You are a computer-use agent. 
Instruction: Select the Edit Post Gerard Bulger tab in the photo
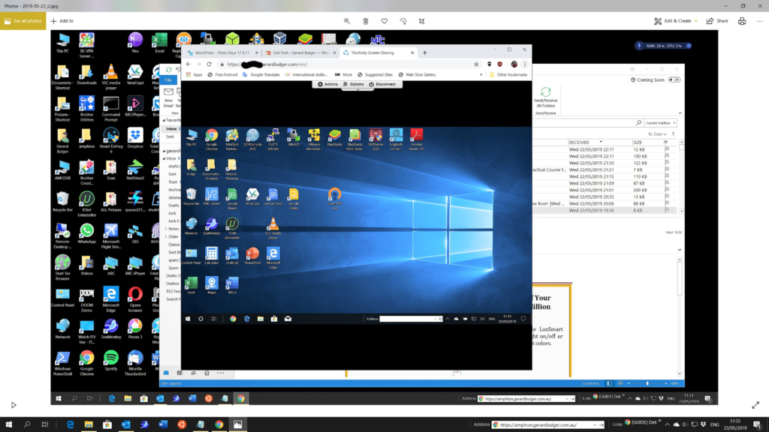coord(300,53)
